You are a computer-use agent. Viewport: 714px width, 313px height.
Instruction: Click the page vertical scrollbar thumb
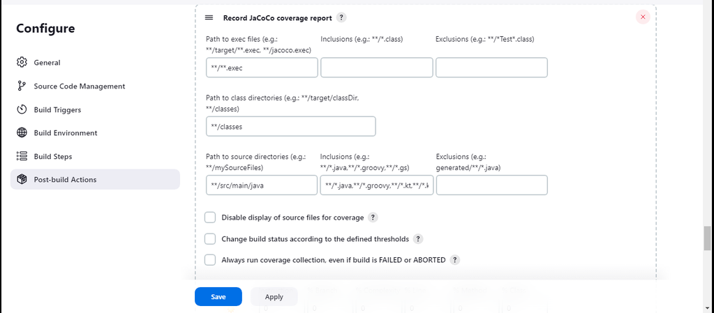(x=708, y=238)
